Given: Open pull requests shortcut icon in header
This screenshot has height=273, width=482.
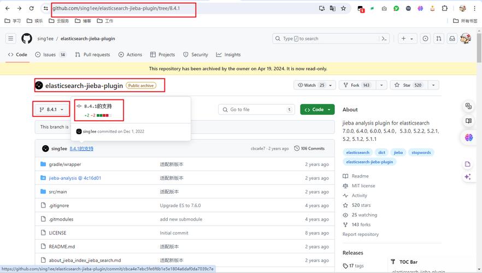Looking at the screenshot, I should click(439, 38).
